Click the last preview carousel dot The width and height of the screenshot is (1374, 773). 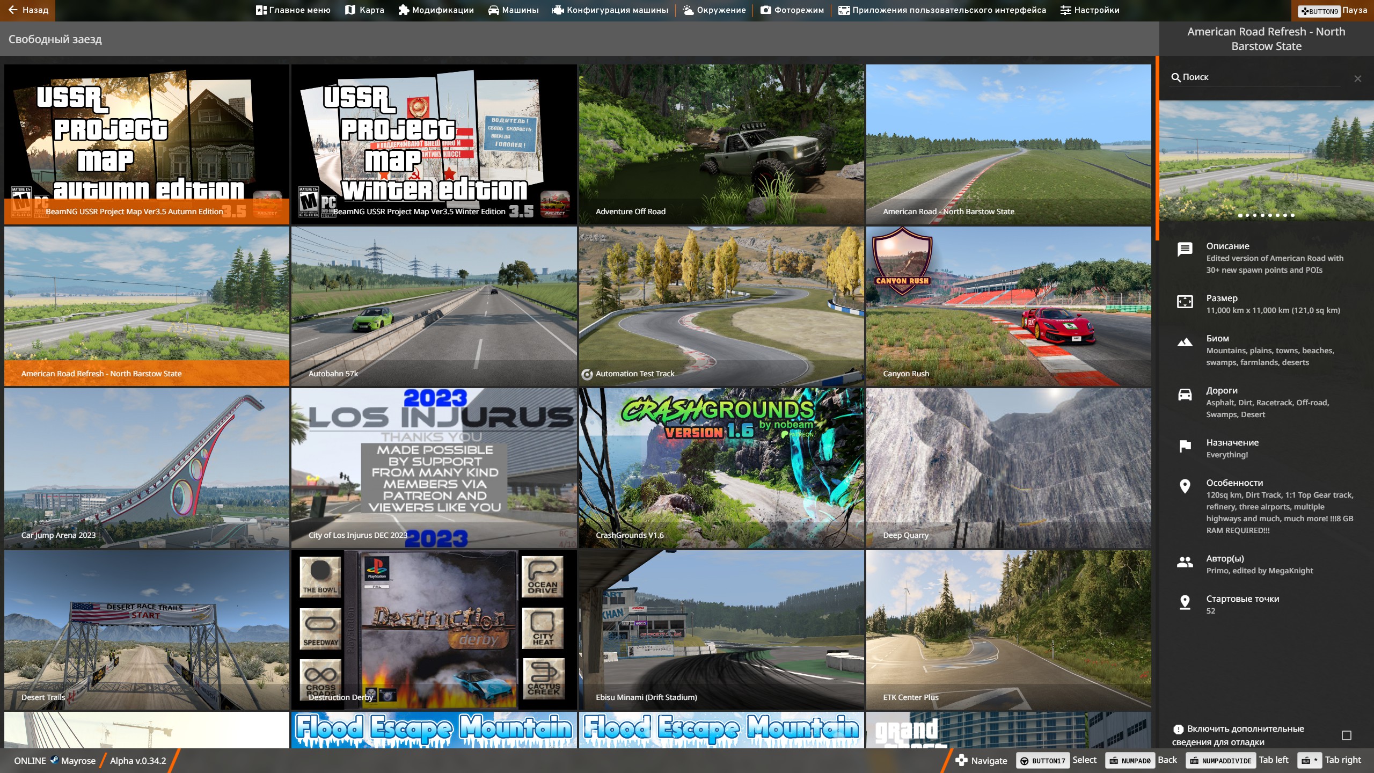click(1293, 215)
